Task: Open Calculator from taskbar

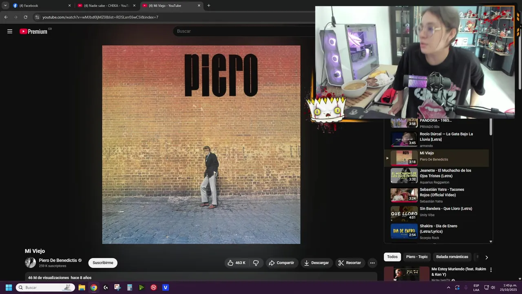Action: 130,287
